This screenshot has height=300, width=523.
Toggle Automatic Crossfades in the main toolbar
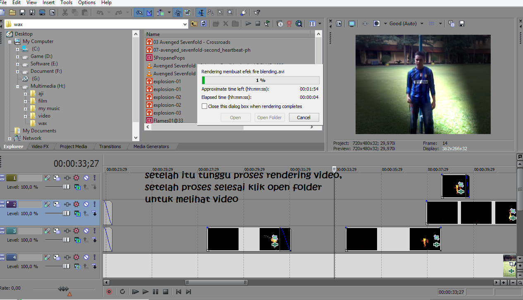[x=149, y=12]
